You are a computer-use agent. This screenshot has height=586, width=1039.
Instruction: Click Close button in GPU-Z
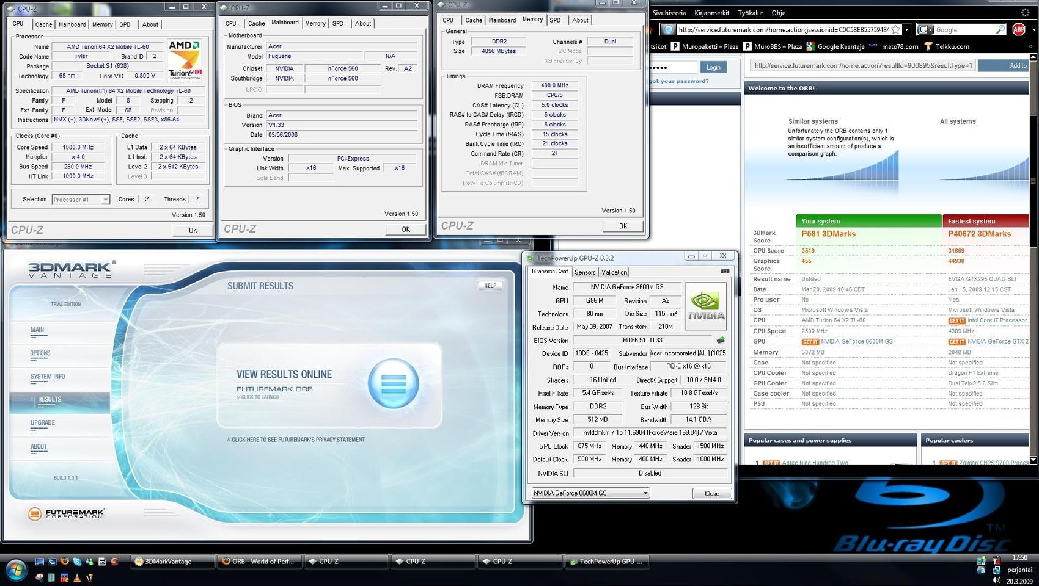(x=712, y=493)
